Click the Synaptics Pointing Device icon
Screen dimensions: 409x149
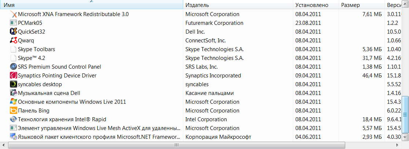pos(14,76)
